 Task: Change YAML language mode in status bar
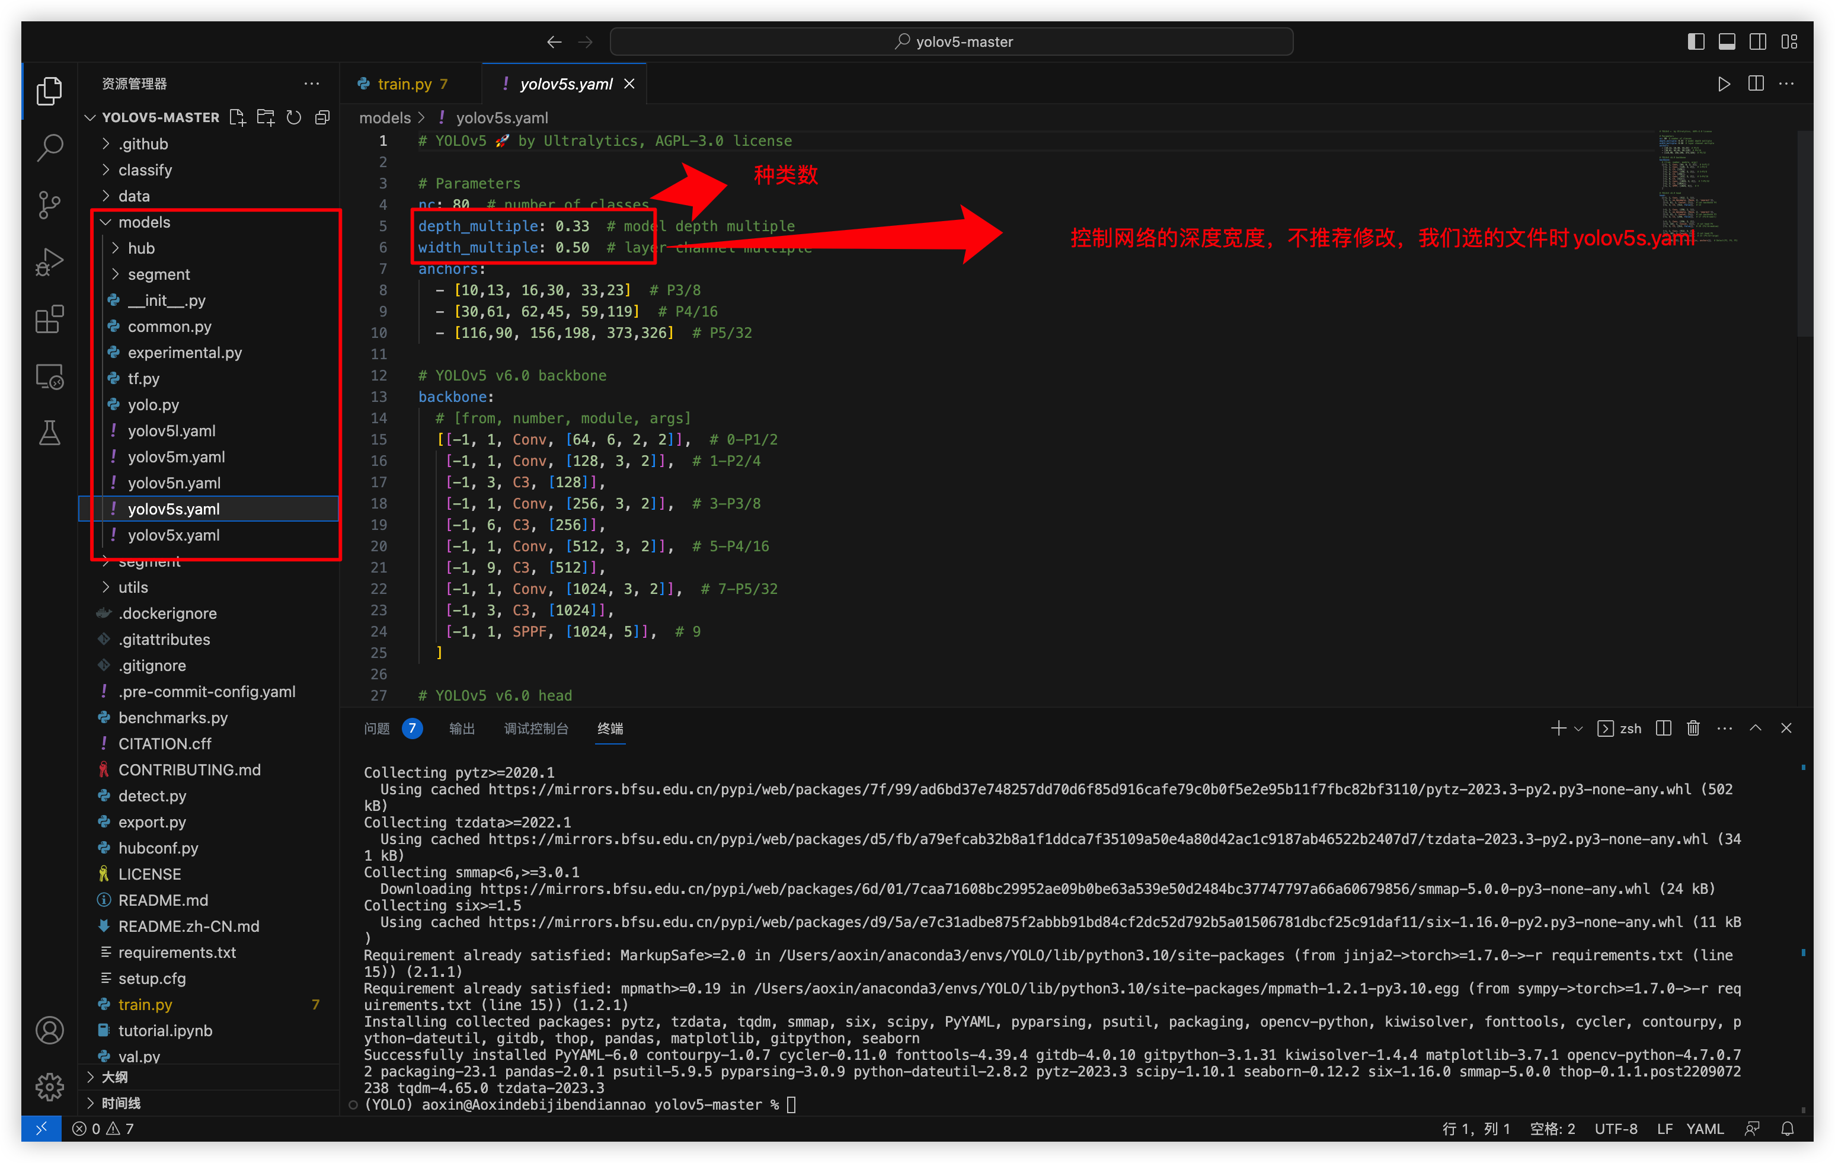tap(1705, 1129)
